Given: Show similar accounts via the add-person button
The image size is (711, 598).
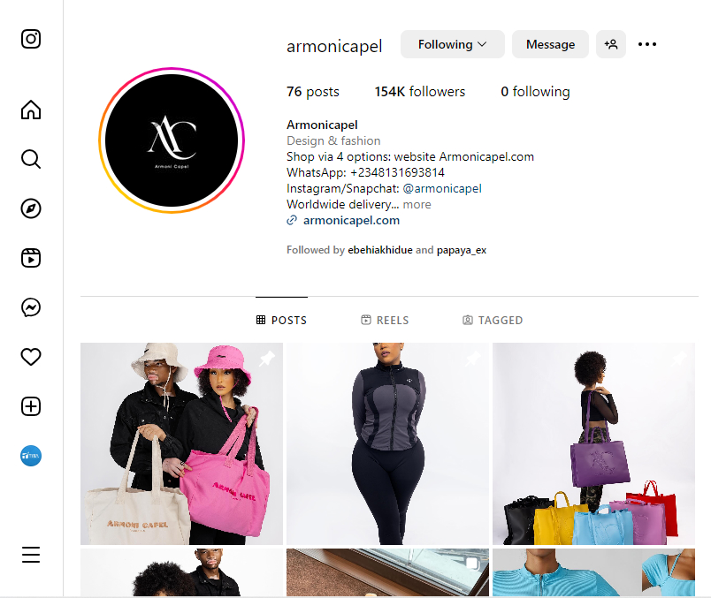Looking at the screenshot, I should pyautogui.click(x=611, y=44).
